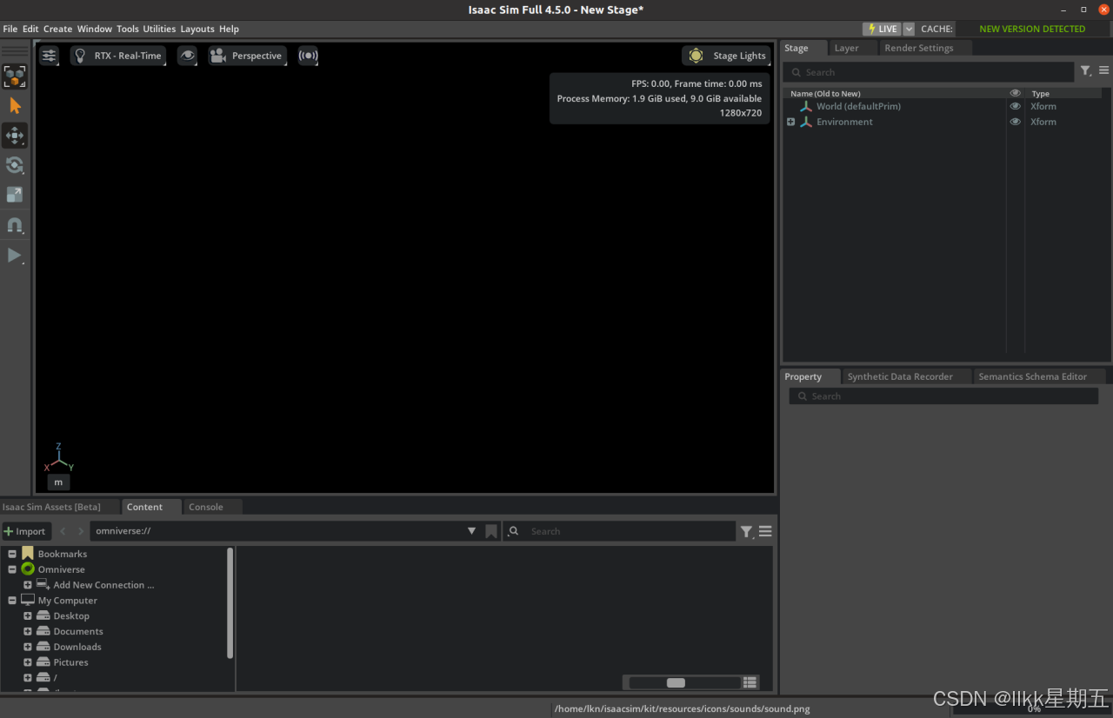Click the Content browser filter funnel icon
This screenshot has width=1113, height=718.
point(747,531)
